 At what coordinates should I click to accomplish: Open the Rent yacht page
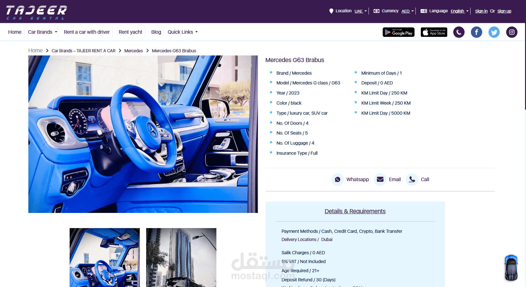pyautogui.click(x=130, y=32)
